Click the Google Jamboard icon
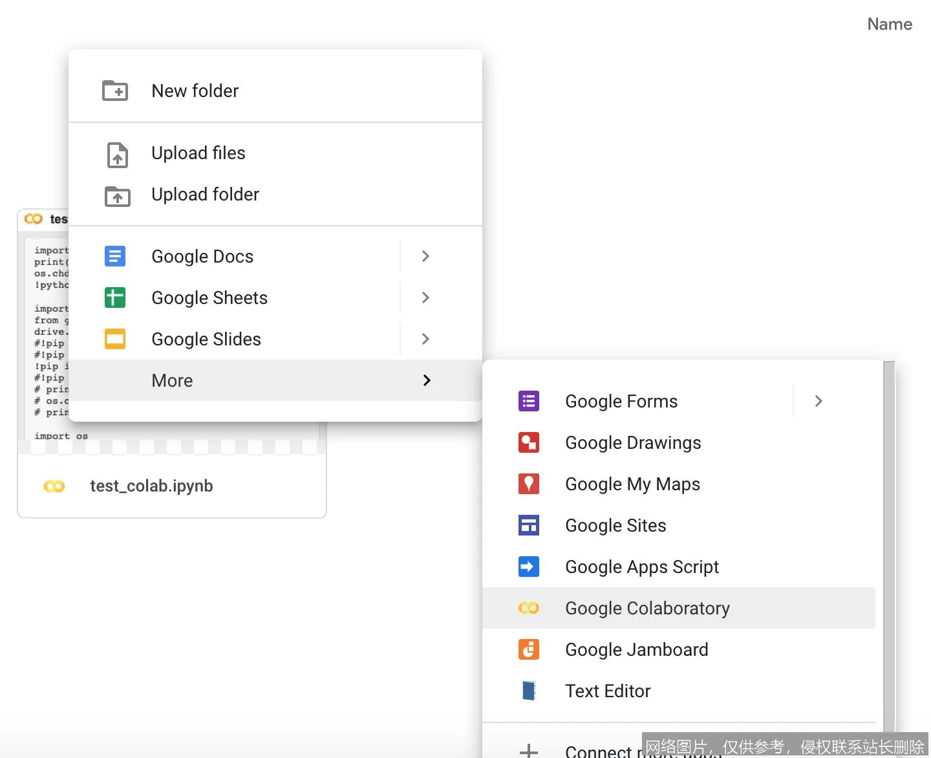This screenshot has height=758, width=931. (x=528, y=649)
